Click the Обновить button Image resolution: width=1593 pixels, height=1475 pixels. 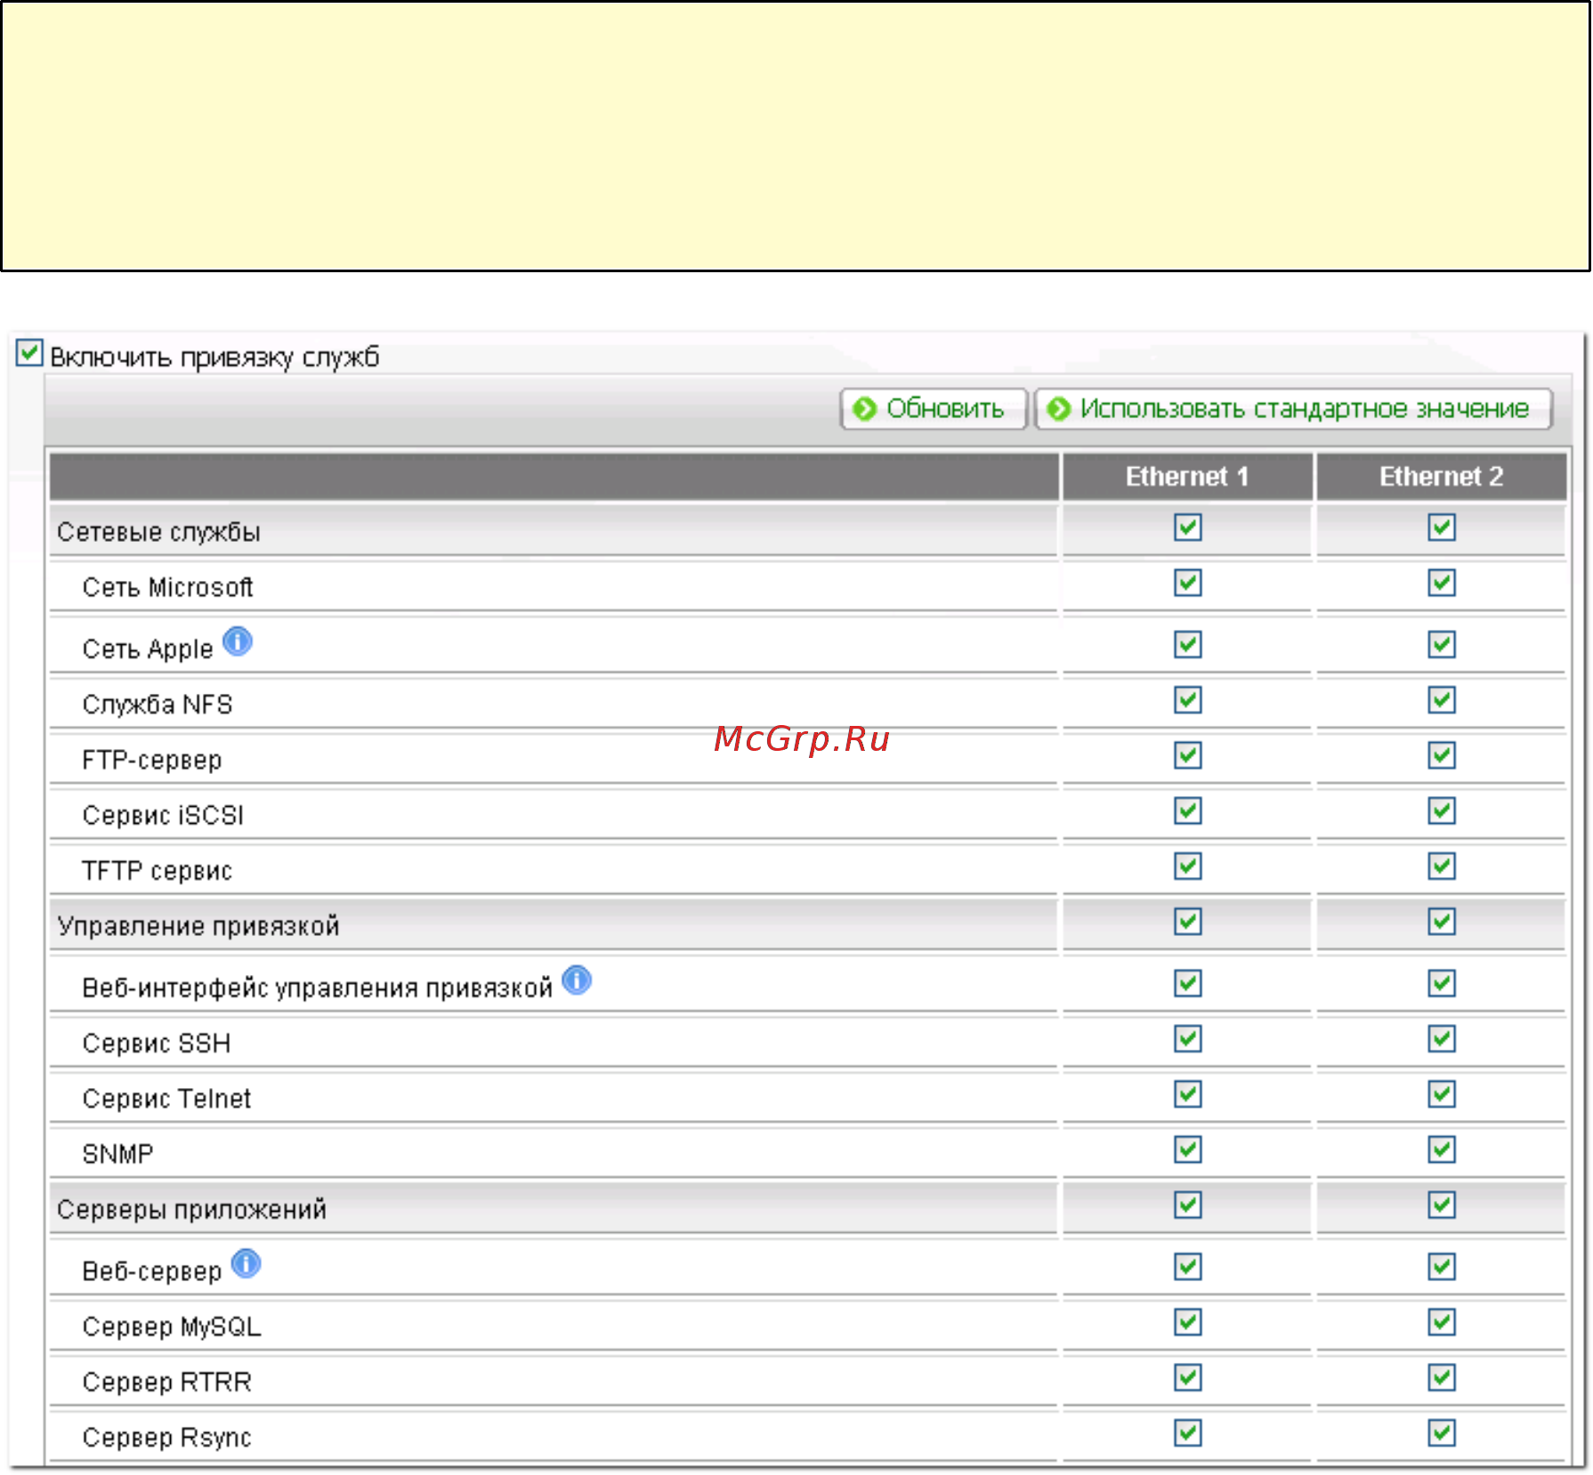pyautogui.click(x=934, y=408)
